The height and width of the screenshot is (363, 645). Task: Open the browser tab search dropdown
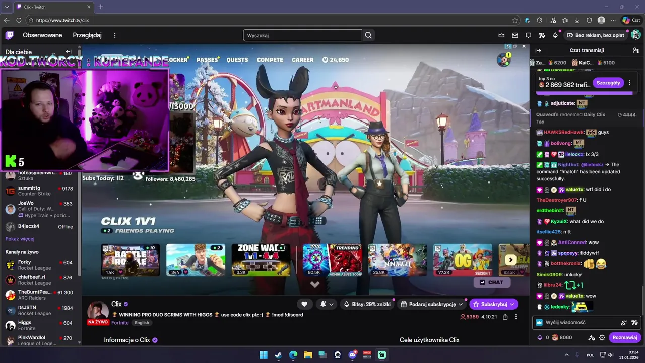[x=7, y=7]
